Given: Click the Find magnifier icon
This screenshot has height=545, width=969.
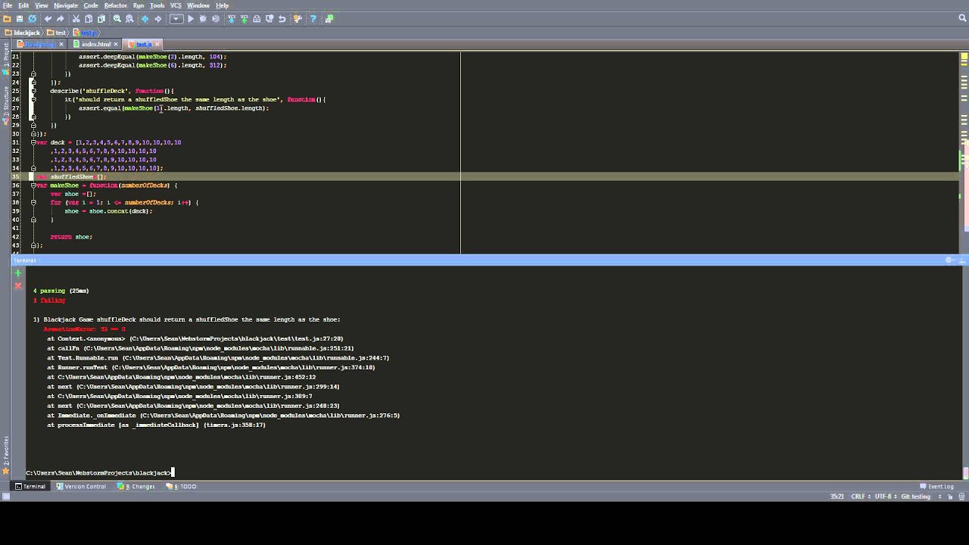Looking at the screenshot, I should (117, 19).
